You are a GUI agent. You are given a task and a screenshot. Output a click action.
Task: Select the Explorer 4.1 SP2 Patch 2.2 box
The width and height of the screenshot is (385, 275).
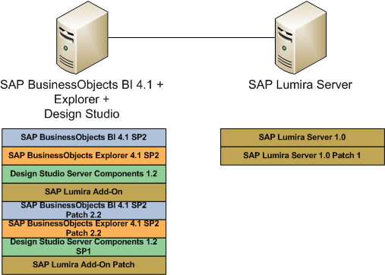(84, 229)
